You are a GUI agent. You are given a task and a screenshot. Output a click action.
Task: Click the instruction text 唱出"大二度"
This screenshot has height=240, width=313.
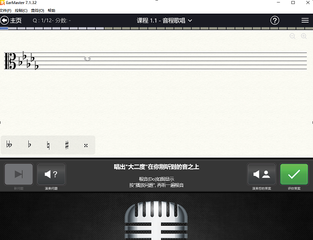click(x=156, y=167)
